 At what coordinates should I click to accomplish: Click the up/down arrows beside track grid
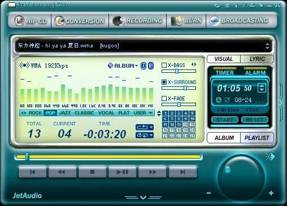pyautogui.click(x=159, y=113)
